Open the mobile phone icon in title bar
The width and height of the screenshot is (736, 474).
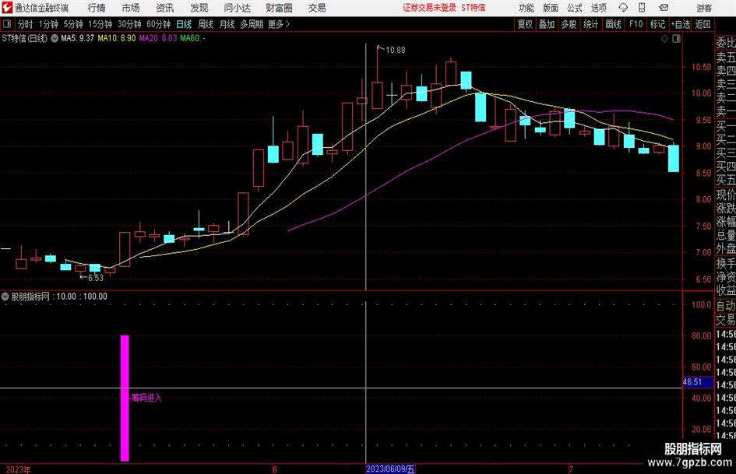pyautogui.click(x=642, y=8)
